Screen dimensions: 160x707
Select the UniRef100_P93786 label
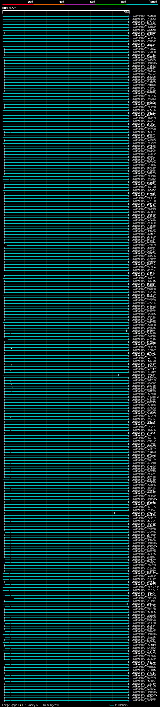pyautogui.click(x=143, y=96)
